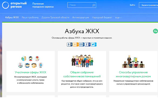Open the Азбука ЖКХ menu tab

point(12,18)
